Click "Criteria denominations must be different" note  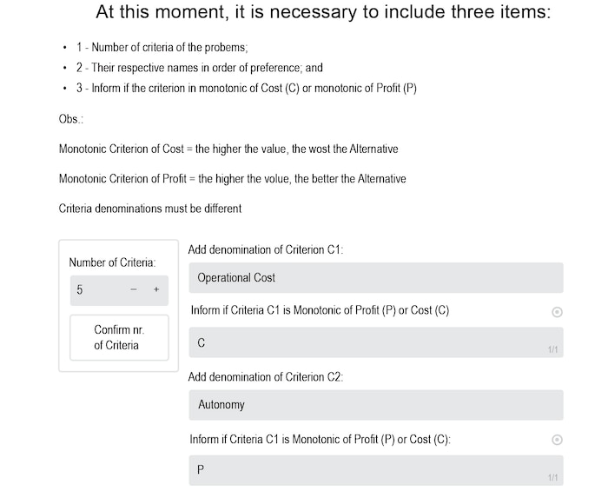(x=149, y=209)
